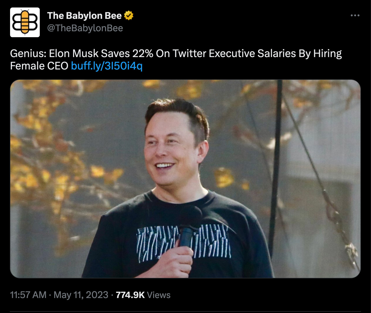The height and width of the screenshot is (313, 371).
Task: Open the three-dot more options menu
Action: tap(355, 16)
